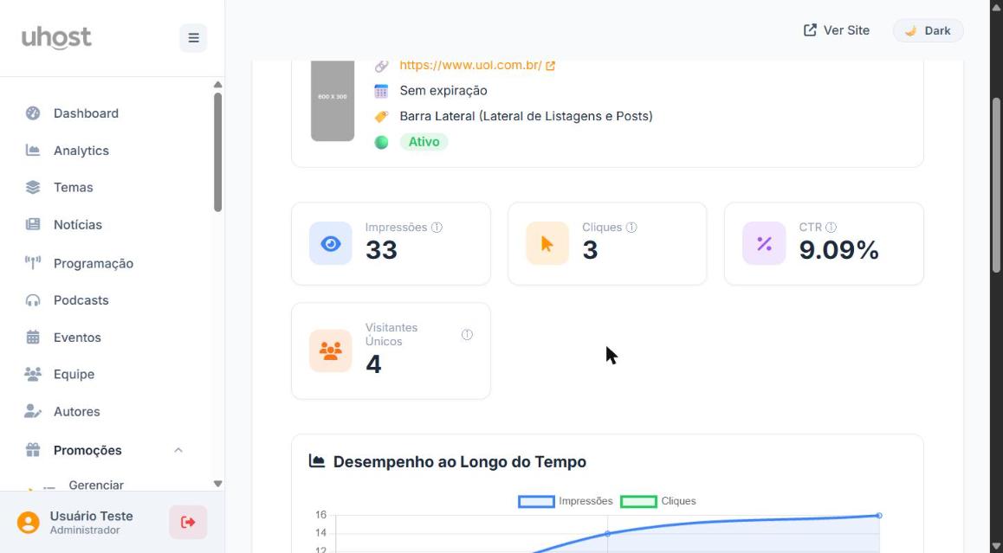1003x553 pixels.
Task: Click the 600 x 300 banner thumbnail
Action: coord(333,100)
